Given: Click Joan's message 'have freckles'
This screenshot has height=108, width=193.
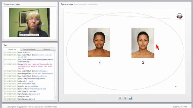Looking at the screenshot, I should coord(42,76).
